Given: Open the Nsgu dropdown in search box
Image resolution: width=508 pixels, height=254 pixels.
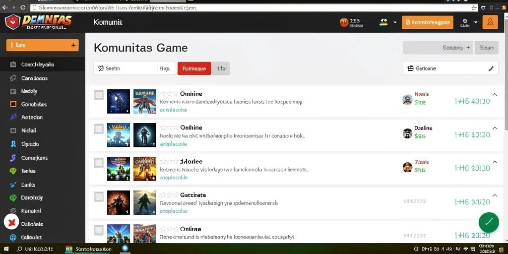Looking at the screenshot, I should [165, 68].
